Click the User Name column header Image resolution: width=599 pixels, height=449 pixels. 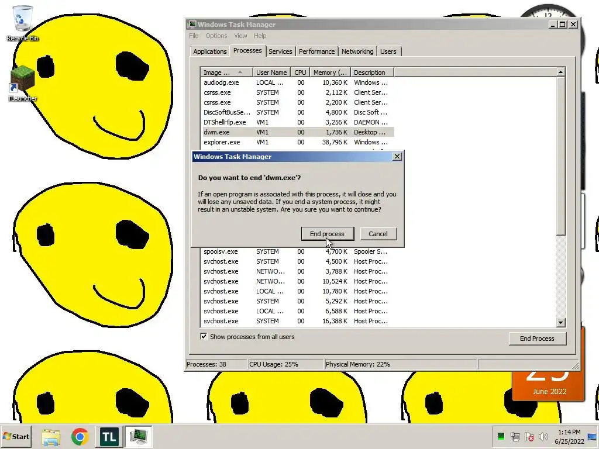click(271, 72)
